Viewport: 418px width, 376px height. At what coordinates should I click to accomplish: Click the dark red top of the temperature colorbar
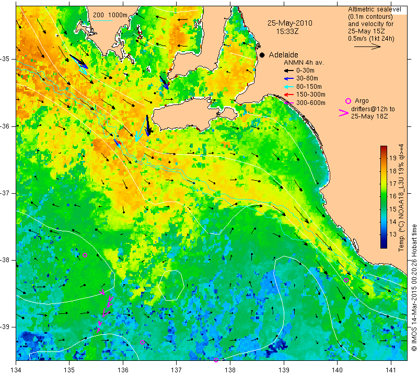click(384, 148)
